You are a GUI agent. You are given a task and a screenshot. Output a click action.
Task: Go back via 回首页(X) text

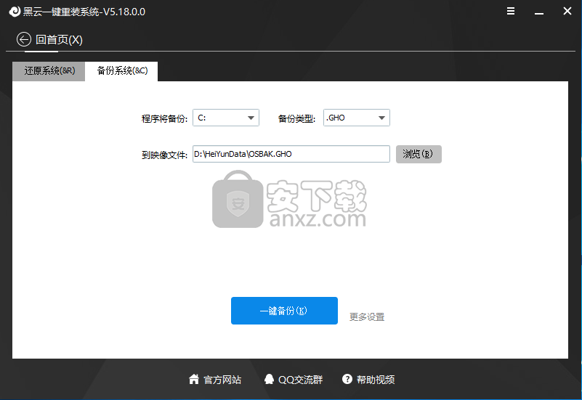point(59,40)
